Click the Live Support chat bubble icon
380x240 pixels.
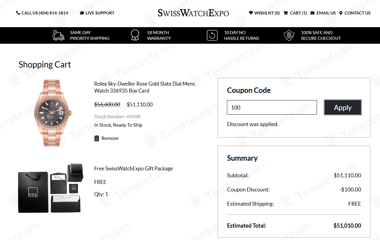[x=82, y=13]
